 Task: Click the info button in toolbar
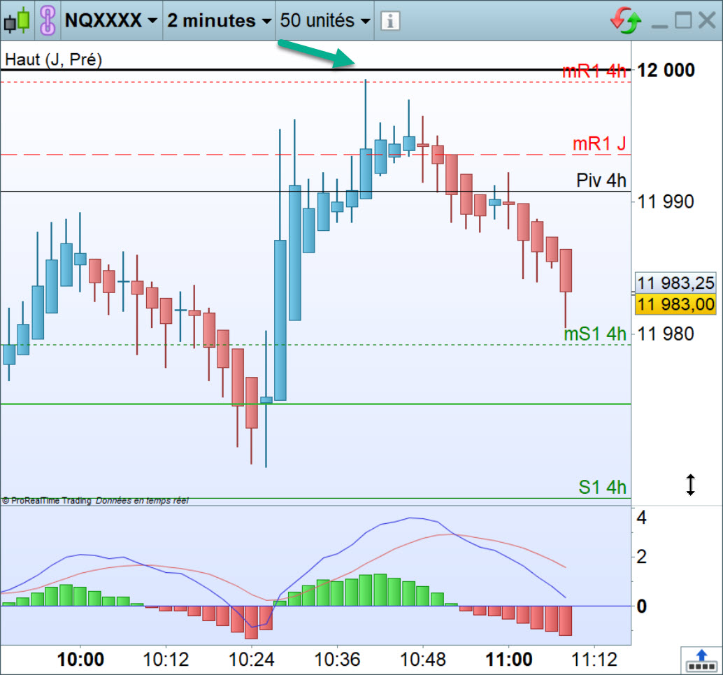tap(390, 21)
